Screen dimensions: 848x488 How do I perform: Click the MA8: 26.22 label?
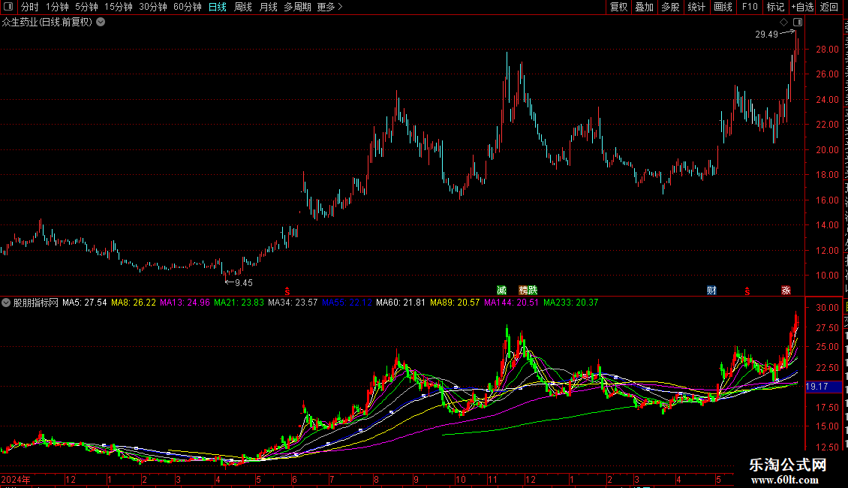pyautogui.click(x=133, y=303)
